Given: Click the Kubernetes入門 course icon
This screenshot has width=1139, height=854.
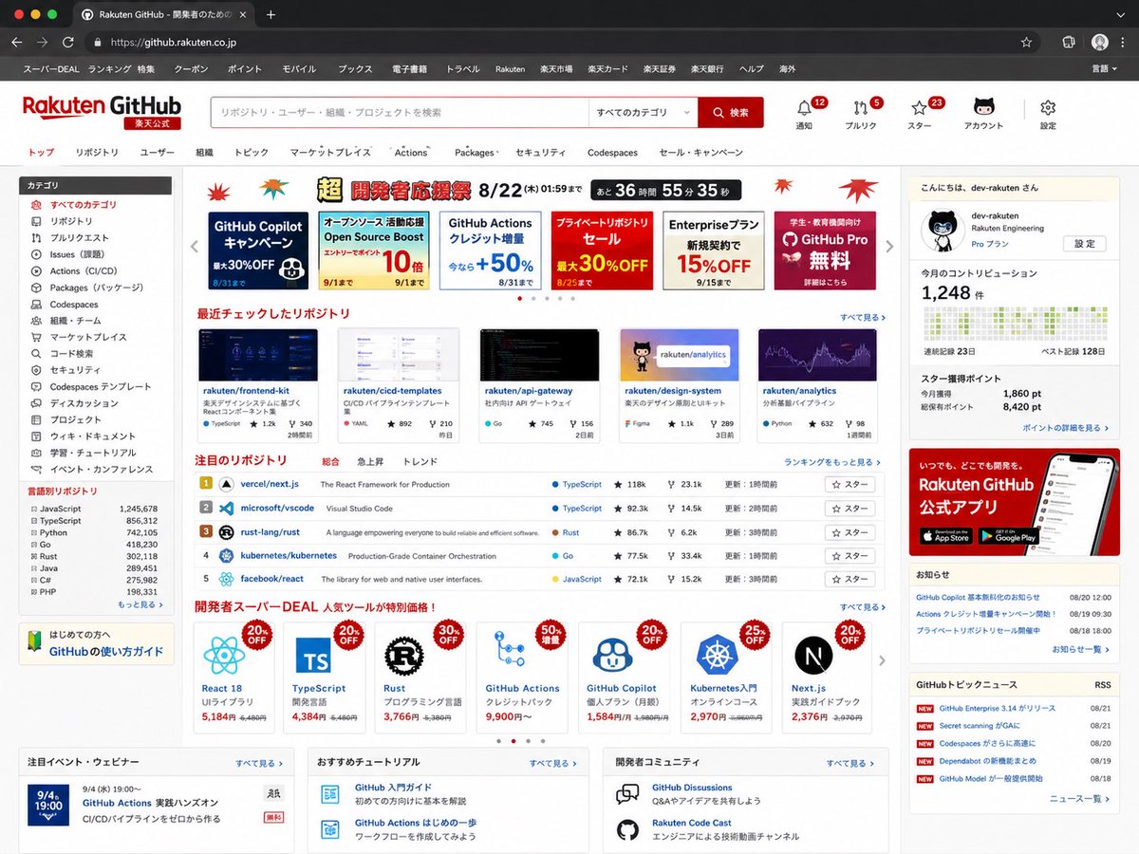Looking at the screenshot, I should click(x=717, y=655).
